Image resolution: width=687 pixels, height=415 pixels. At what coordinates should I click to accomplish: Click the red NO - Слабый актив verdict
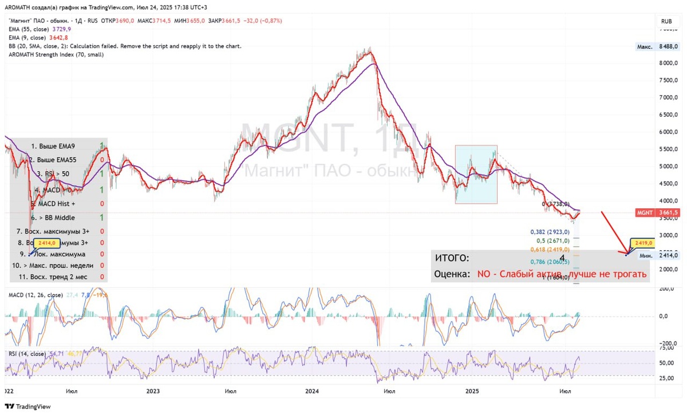click(x=562, y=274)
